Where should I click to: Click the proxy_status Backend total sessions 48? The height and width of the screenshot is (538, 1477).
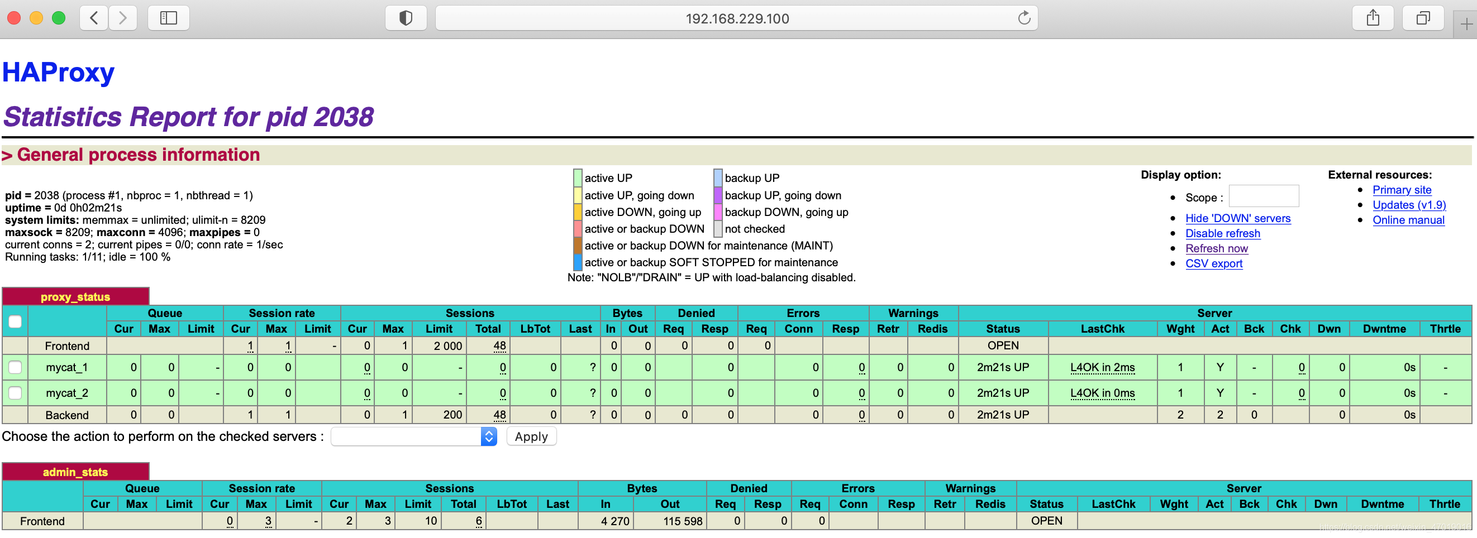coord(499,415)
